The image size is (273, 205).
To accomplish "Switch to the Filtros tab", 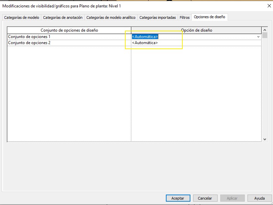I will tap(185, 18).
